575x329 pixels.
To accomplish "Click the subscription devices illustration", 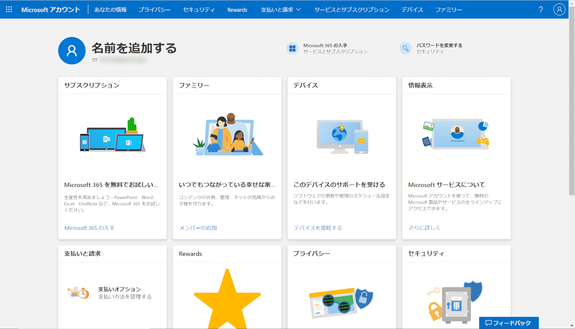I will click(112, 134).
